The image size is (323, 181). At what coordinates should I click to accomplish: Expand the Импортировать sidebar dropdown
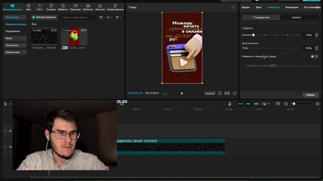pos(15,17)
